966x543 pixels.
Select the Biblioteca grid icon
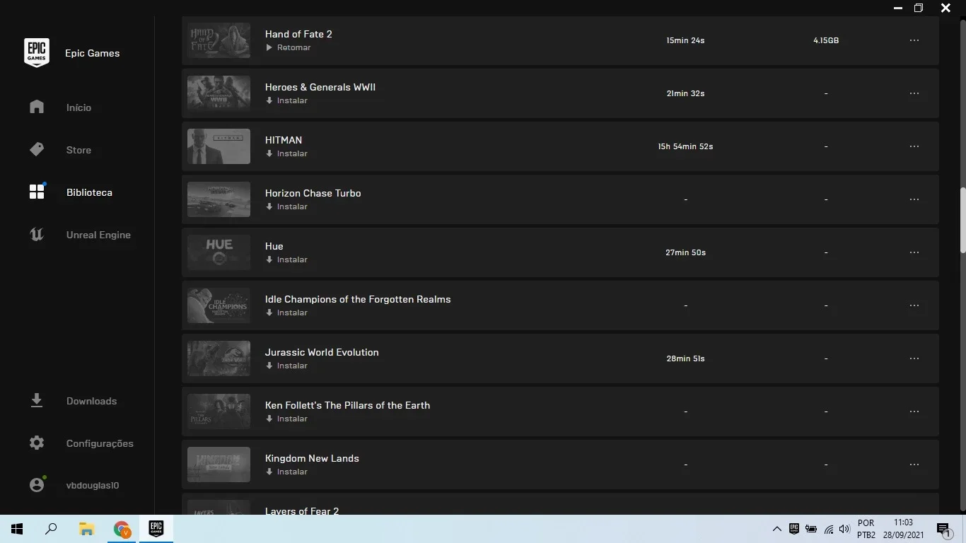(37, 192)
